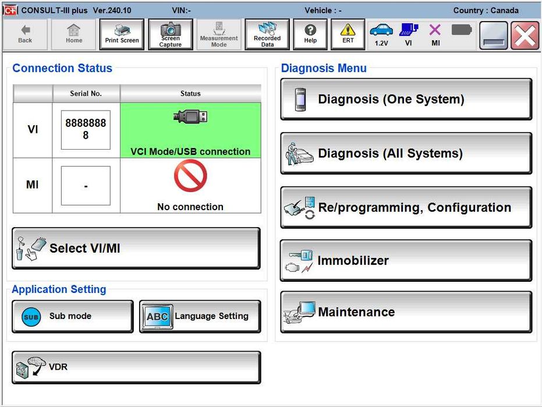Click the reprogramming chip icon

(300, 208)
